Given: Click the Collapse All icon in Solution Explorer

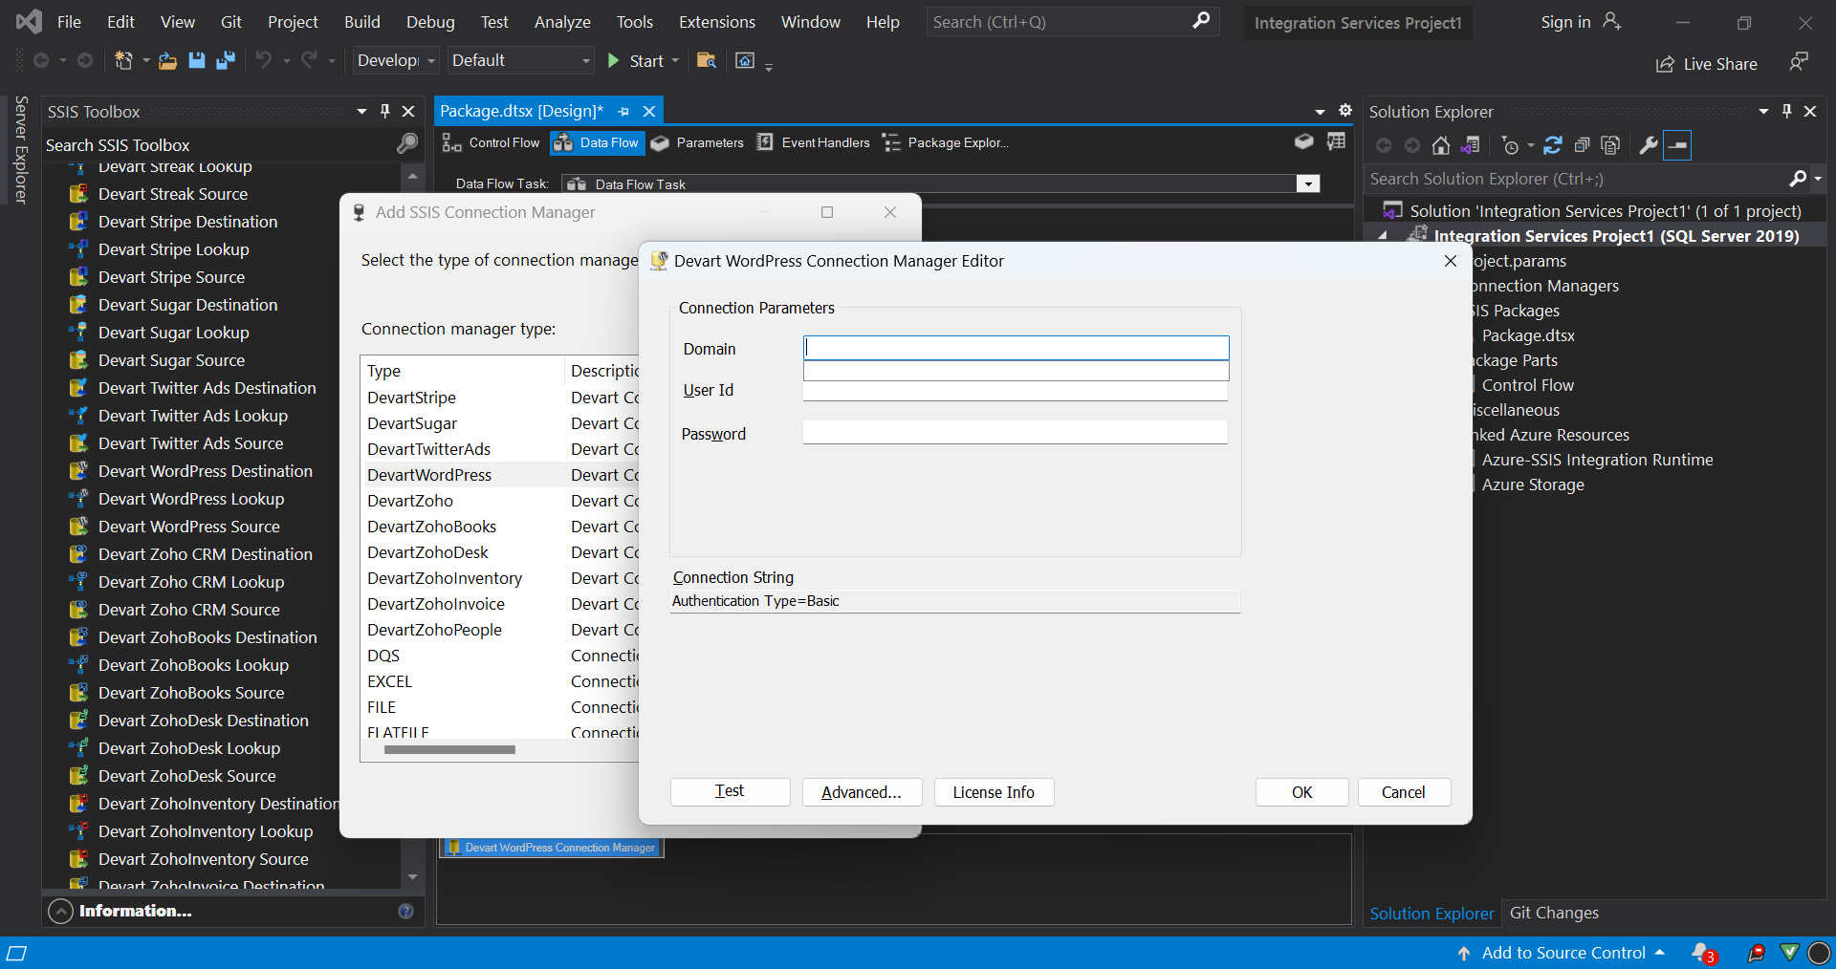Looking at the screenshot, I should pos(1582,145).
